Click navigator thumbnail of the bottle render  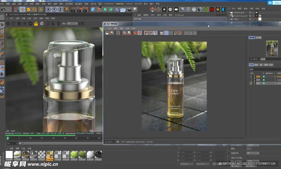pos(272,49)
